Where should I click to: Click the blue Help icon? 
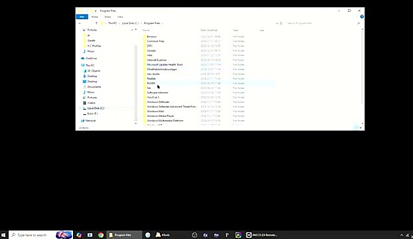click(362, 17)
